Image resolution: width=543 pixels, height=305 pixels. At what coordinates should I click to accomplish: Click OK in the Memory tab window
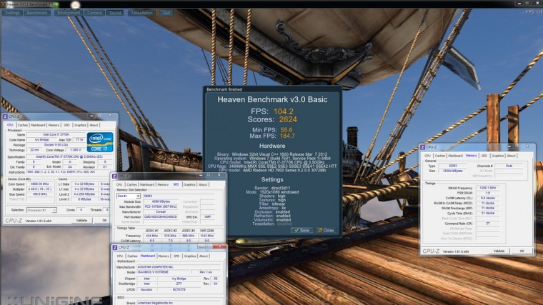coord(522,251)
